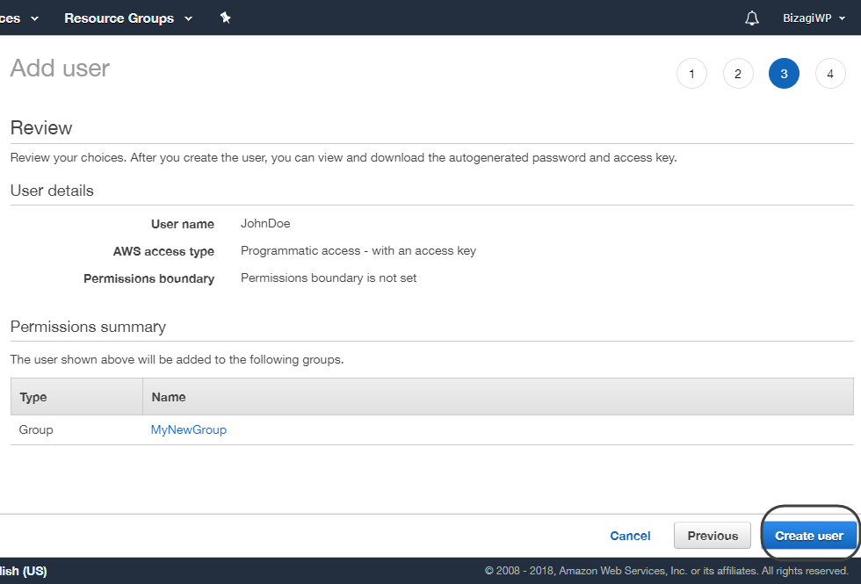Open the English (US) language selector
Viewport: 861px width, 584px height.
click(x=24, y=571)
